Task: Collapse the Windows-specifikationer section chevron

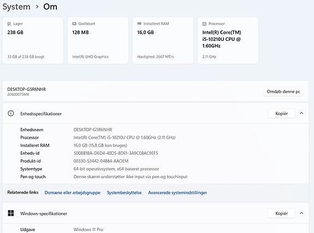Action: 301,213
